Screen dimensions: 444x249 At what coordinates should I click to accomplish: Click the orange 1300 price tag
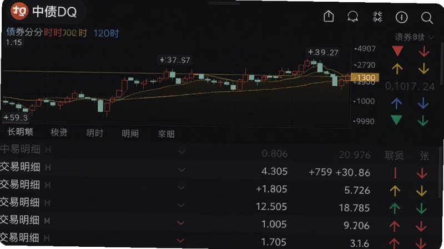coord(365,77)
